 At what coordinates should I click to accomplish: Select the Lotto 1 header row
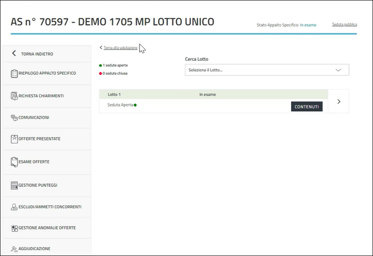coord(213,94)
